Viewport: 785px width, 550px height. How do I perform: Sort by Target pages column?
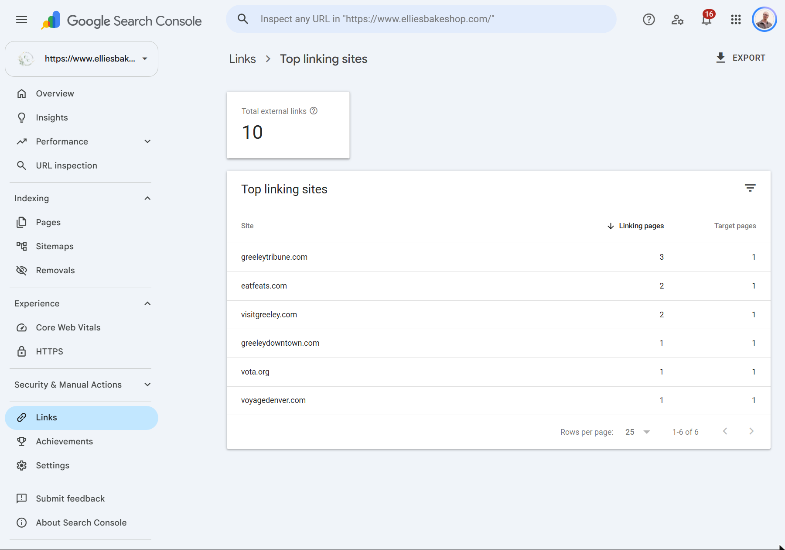click(x=735, y=226)
